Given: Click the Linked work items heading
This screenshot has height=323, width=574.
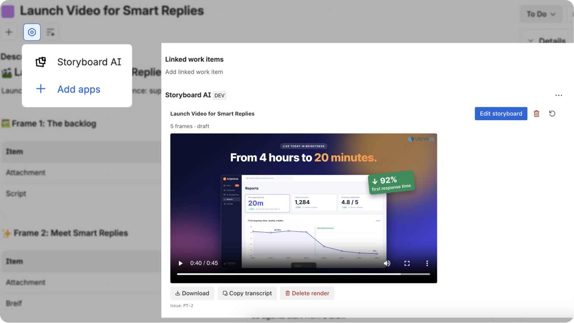Looking at the screenshot, I should [x=194, y=59].
